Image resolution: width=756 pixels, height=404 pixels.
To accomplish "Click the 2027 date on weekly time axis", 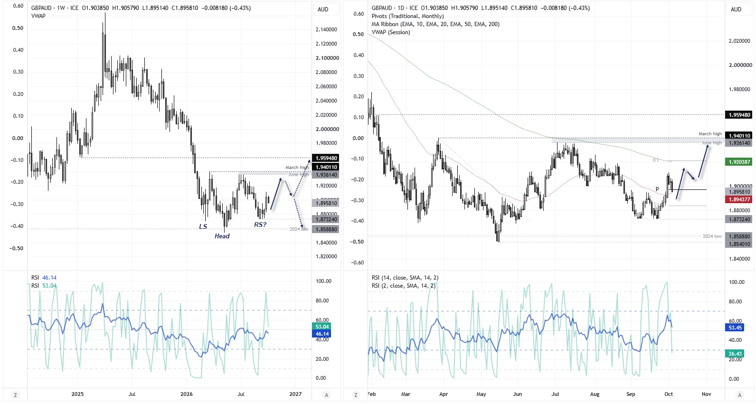I will point(295,394).
